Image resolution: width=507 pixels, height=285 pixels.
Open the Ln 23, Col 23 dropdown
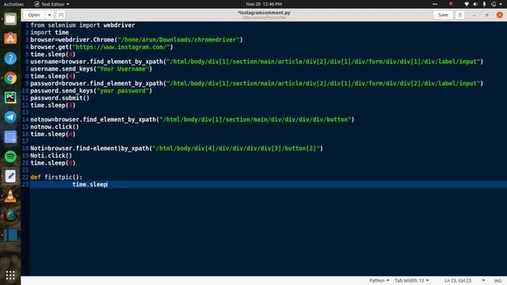click(x=465, y=280)
